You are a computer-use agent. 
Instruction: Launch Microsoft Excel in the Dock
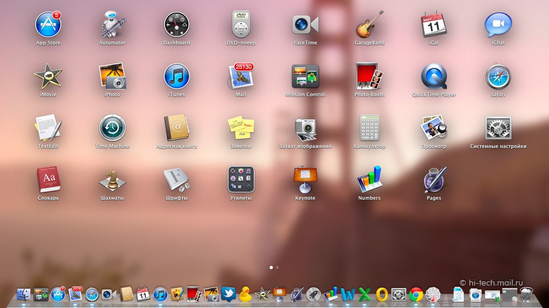click(x=365, y=294)
